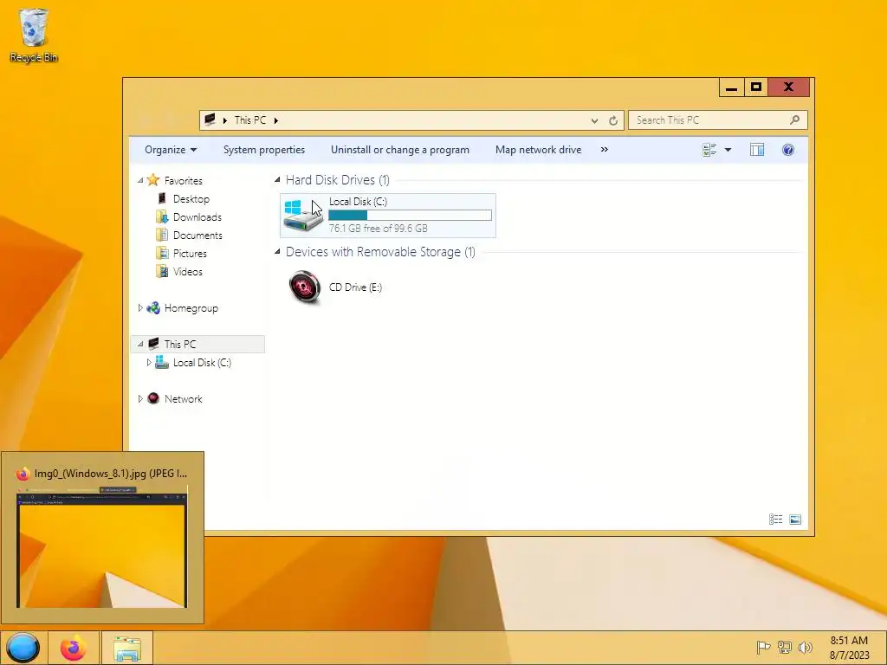Click the change view icon
The height and width of the screenshot is (665, 887).
pos(709,150)
